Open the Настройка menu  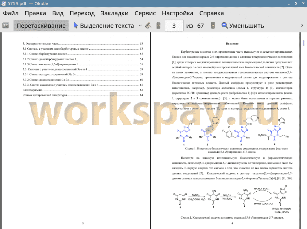pos(177,13)
